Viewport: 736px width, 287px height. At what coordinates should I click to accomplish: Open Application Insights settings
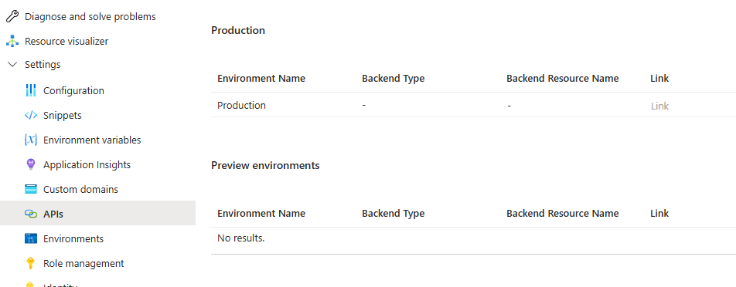click(87, 165)
